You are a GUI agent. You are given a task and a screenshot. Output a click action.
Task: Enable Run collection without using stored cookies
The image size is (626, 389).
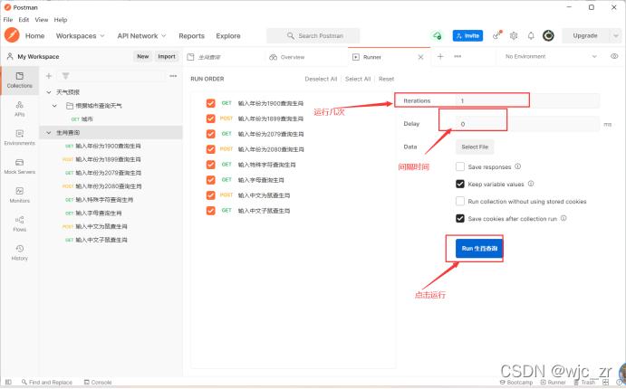(x=460, y=201)
